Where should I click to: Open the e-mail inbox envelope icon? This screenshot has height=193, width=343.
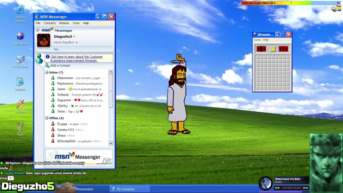[x=56, y=49]
